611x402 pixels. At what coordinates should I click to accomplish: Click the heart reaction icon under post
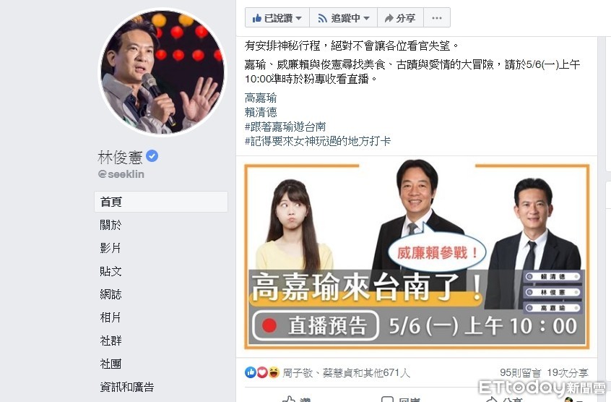(262, 373)
